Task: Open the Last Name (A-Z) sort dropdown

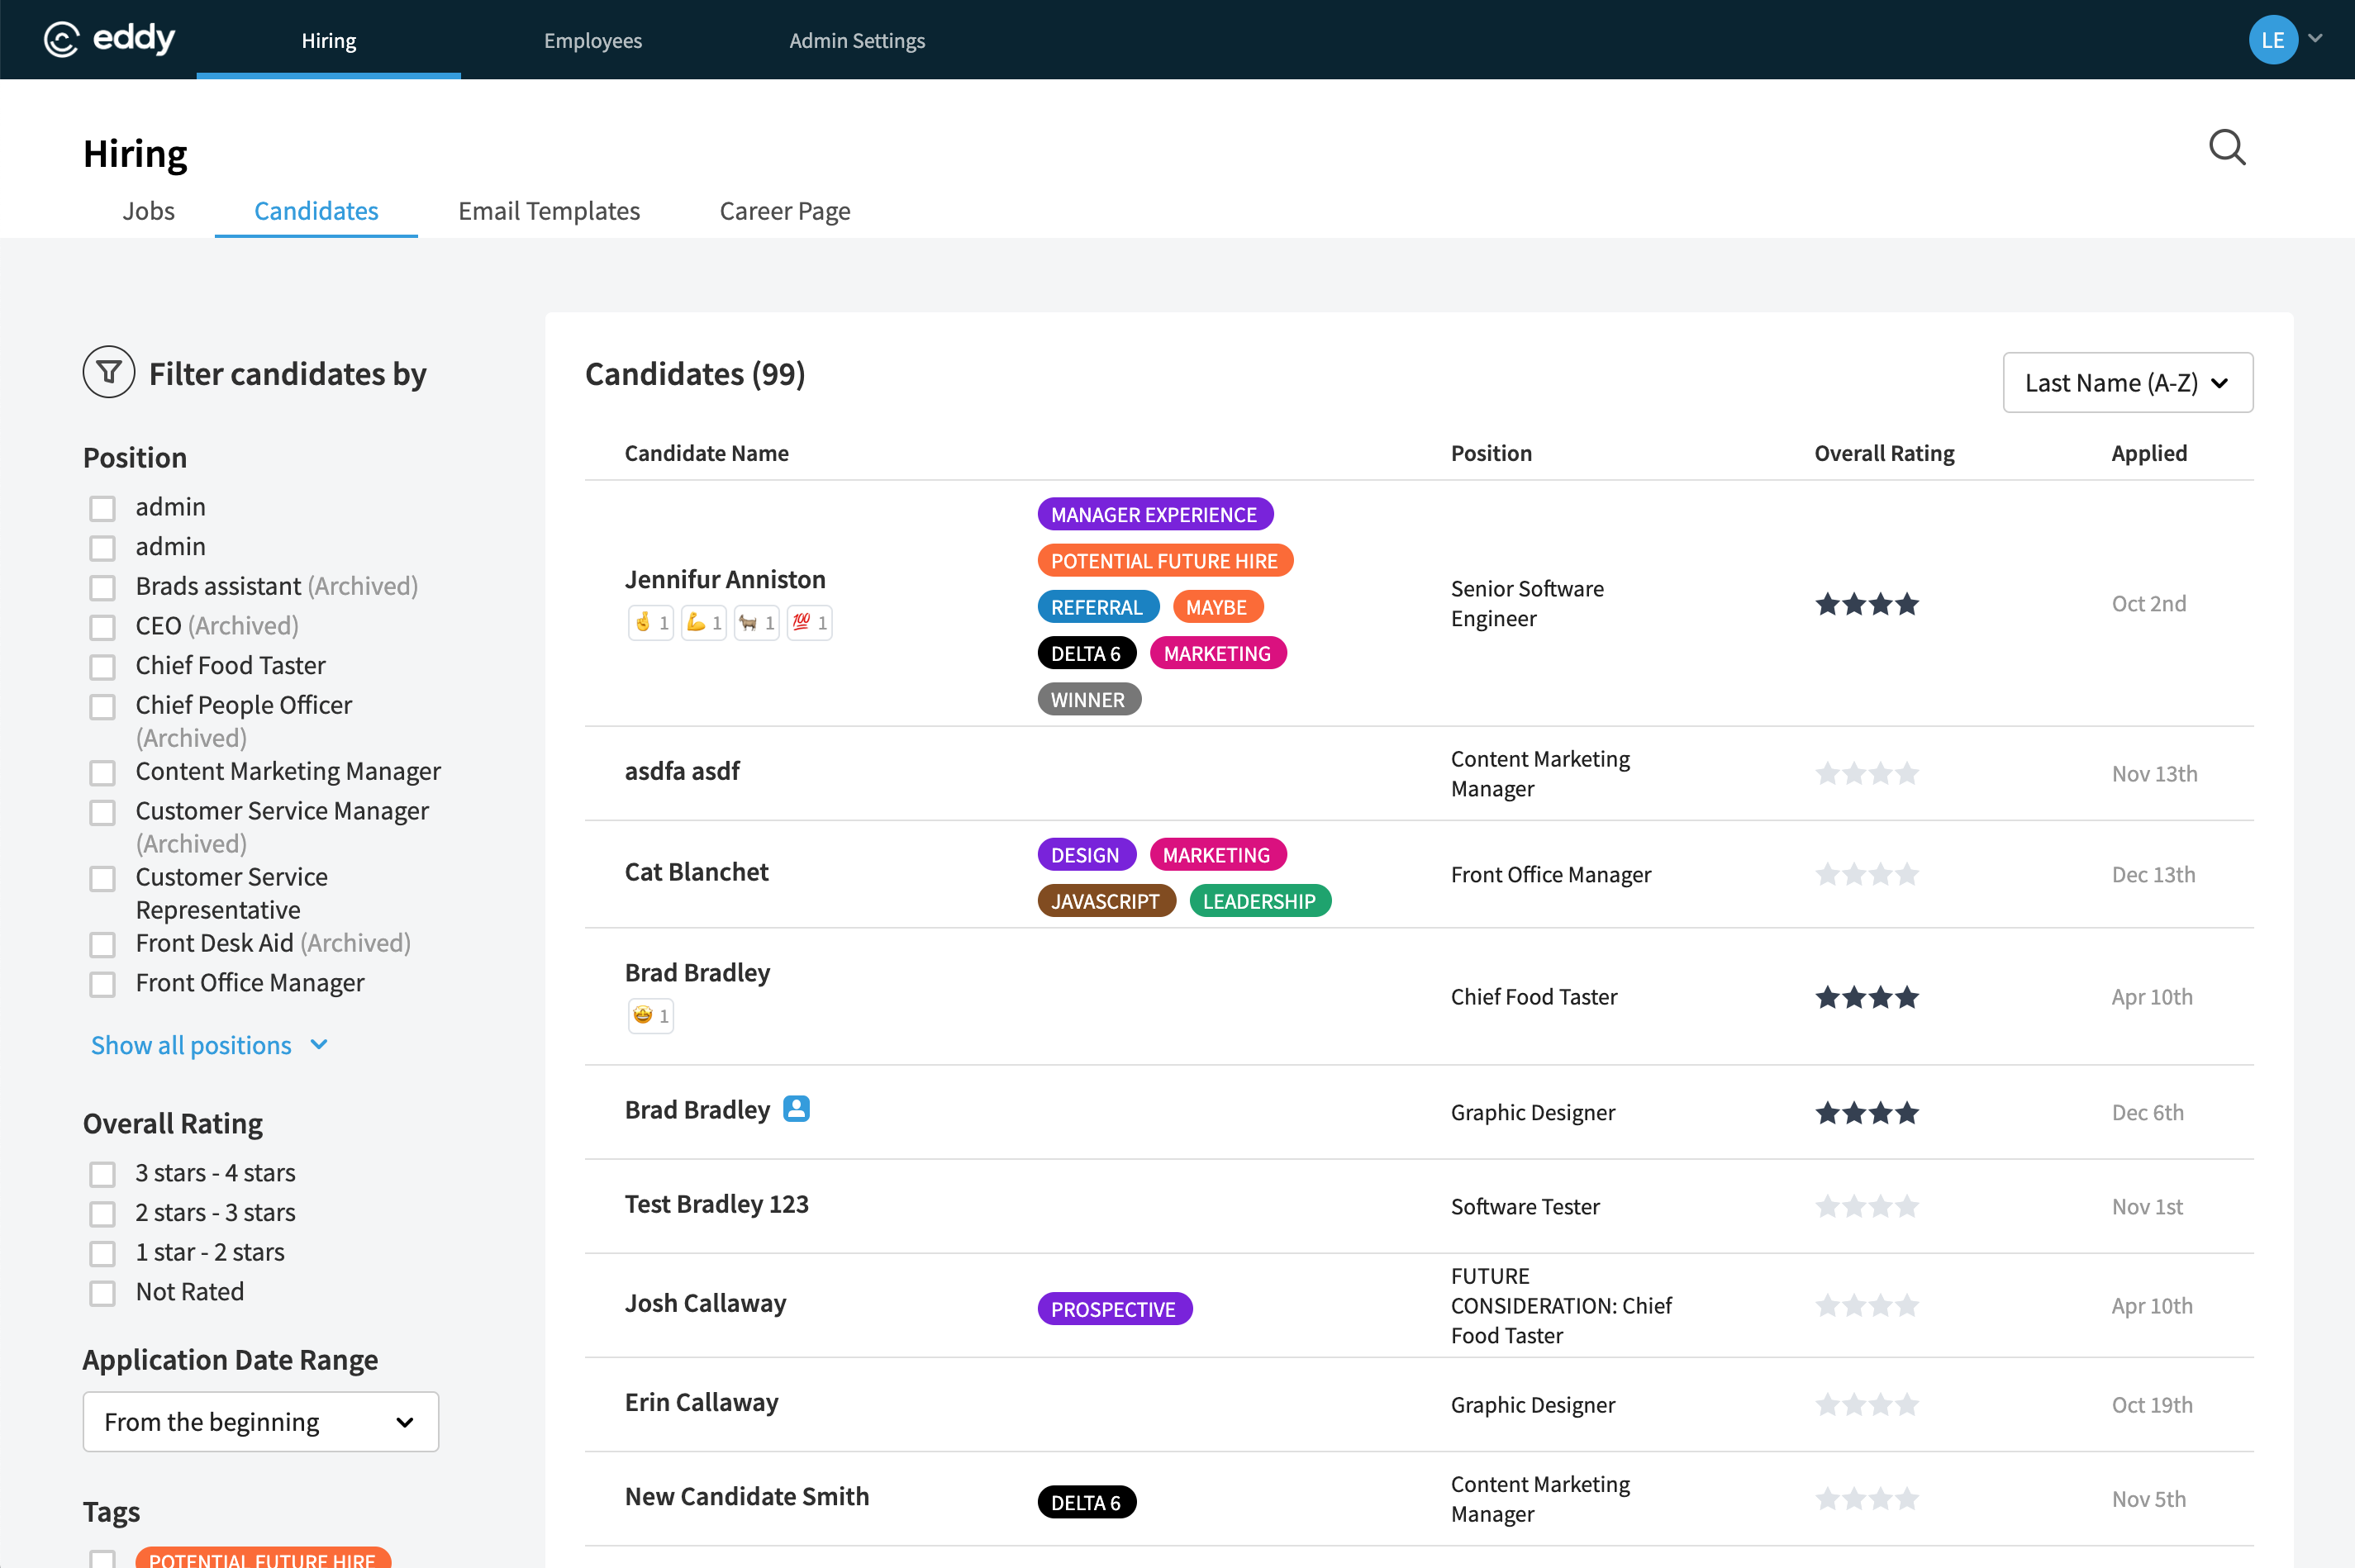Action: tap(2127, 382)
